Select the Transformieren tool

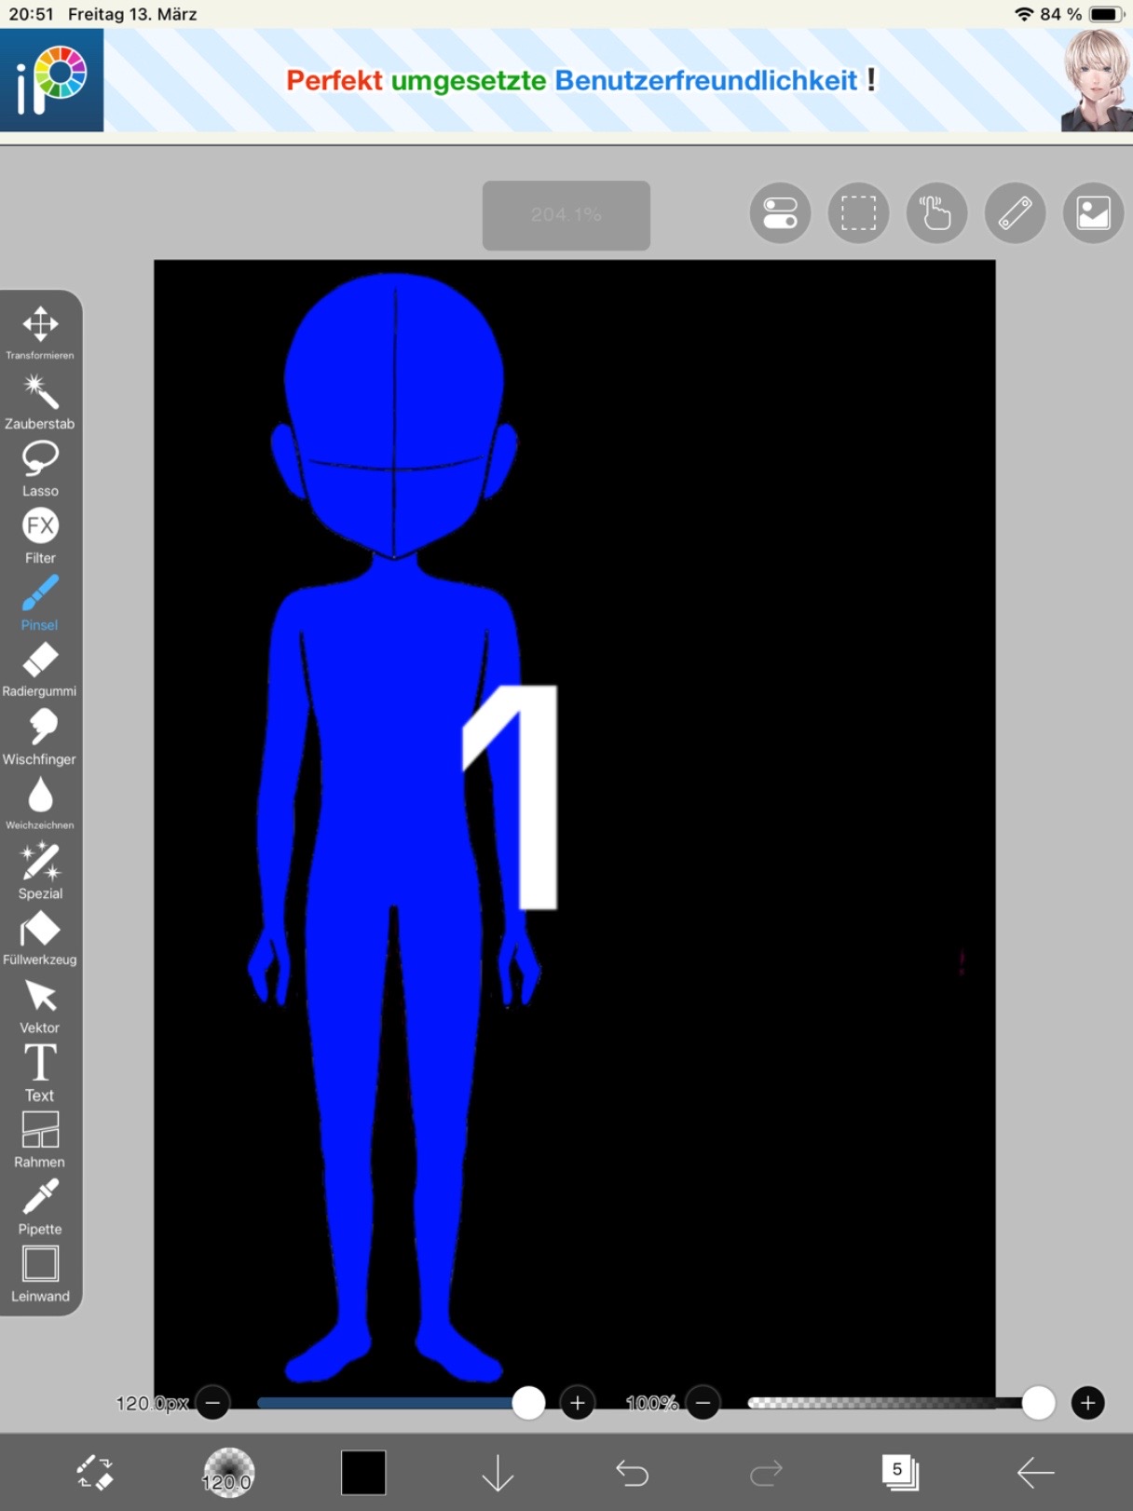click(x=40, y=332)
